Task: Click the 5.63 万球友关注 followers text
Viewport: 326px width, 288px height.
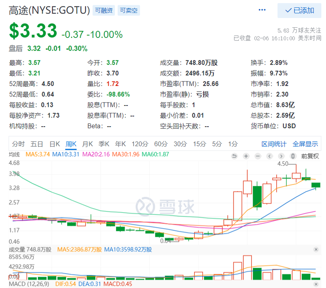Action: pyautogui.click(x=299, y=30)
